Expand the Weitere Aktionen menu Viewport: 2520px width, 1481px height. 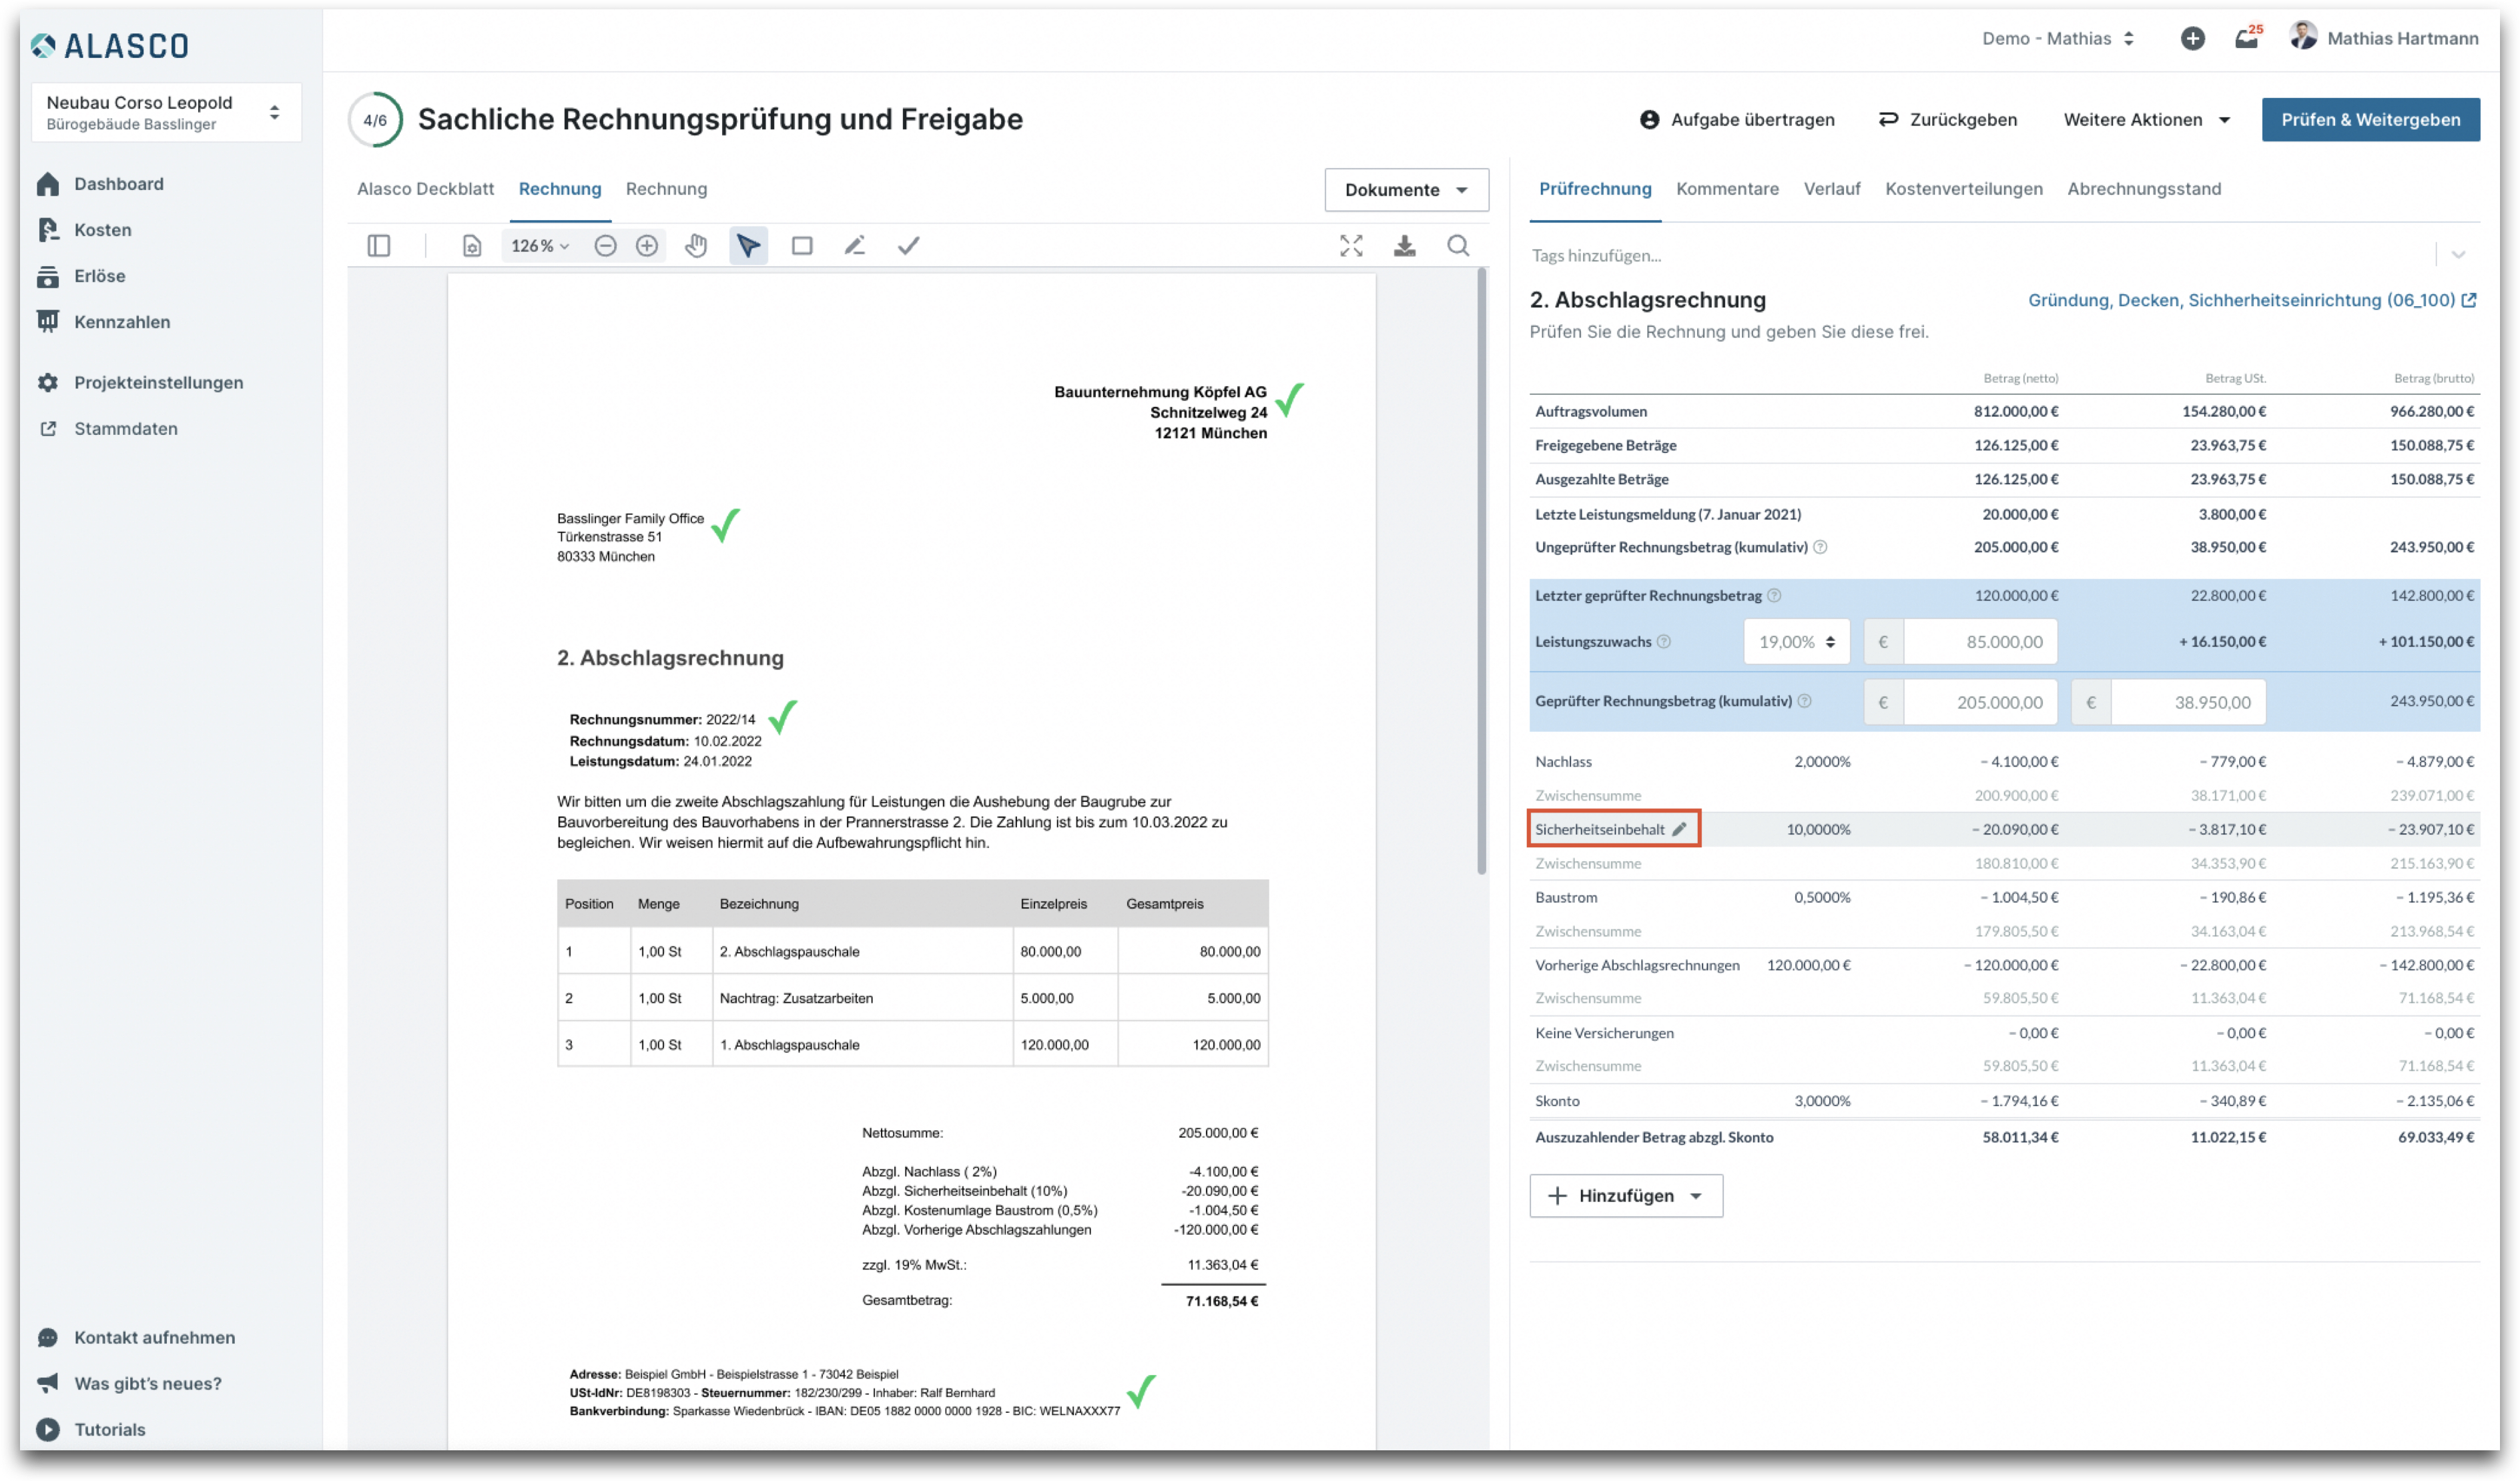click(2147, 120)
